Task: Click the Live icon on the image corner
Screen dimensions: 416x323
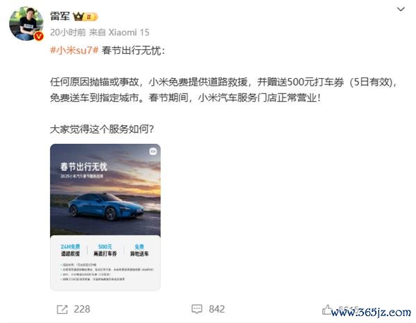Action: tap(153, 151)
